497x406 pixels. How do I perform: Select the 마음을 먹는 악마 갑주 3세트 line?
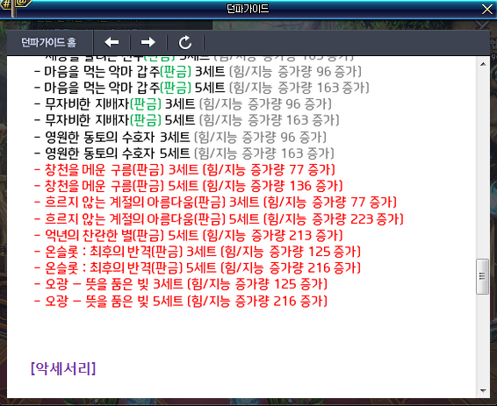[x=198, y=72]
